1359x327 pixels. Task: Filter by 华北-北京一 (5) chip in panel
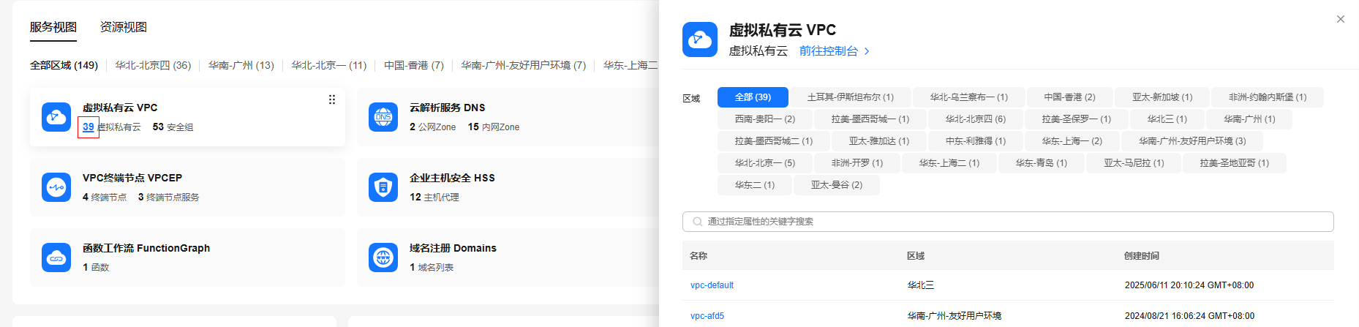tap(765, 163)
